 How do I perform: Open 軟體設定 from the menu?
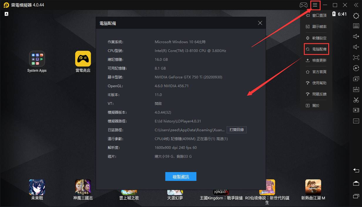click(x=316, y=38)
